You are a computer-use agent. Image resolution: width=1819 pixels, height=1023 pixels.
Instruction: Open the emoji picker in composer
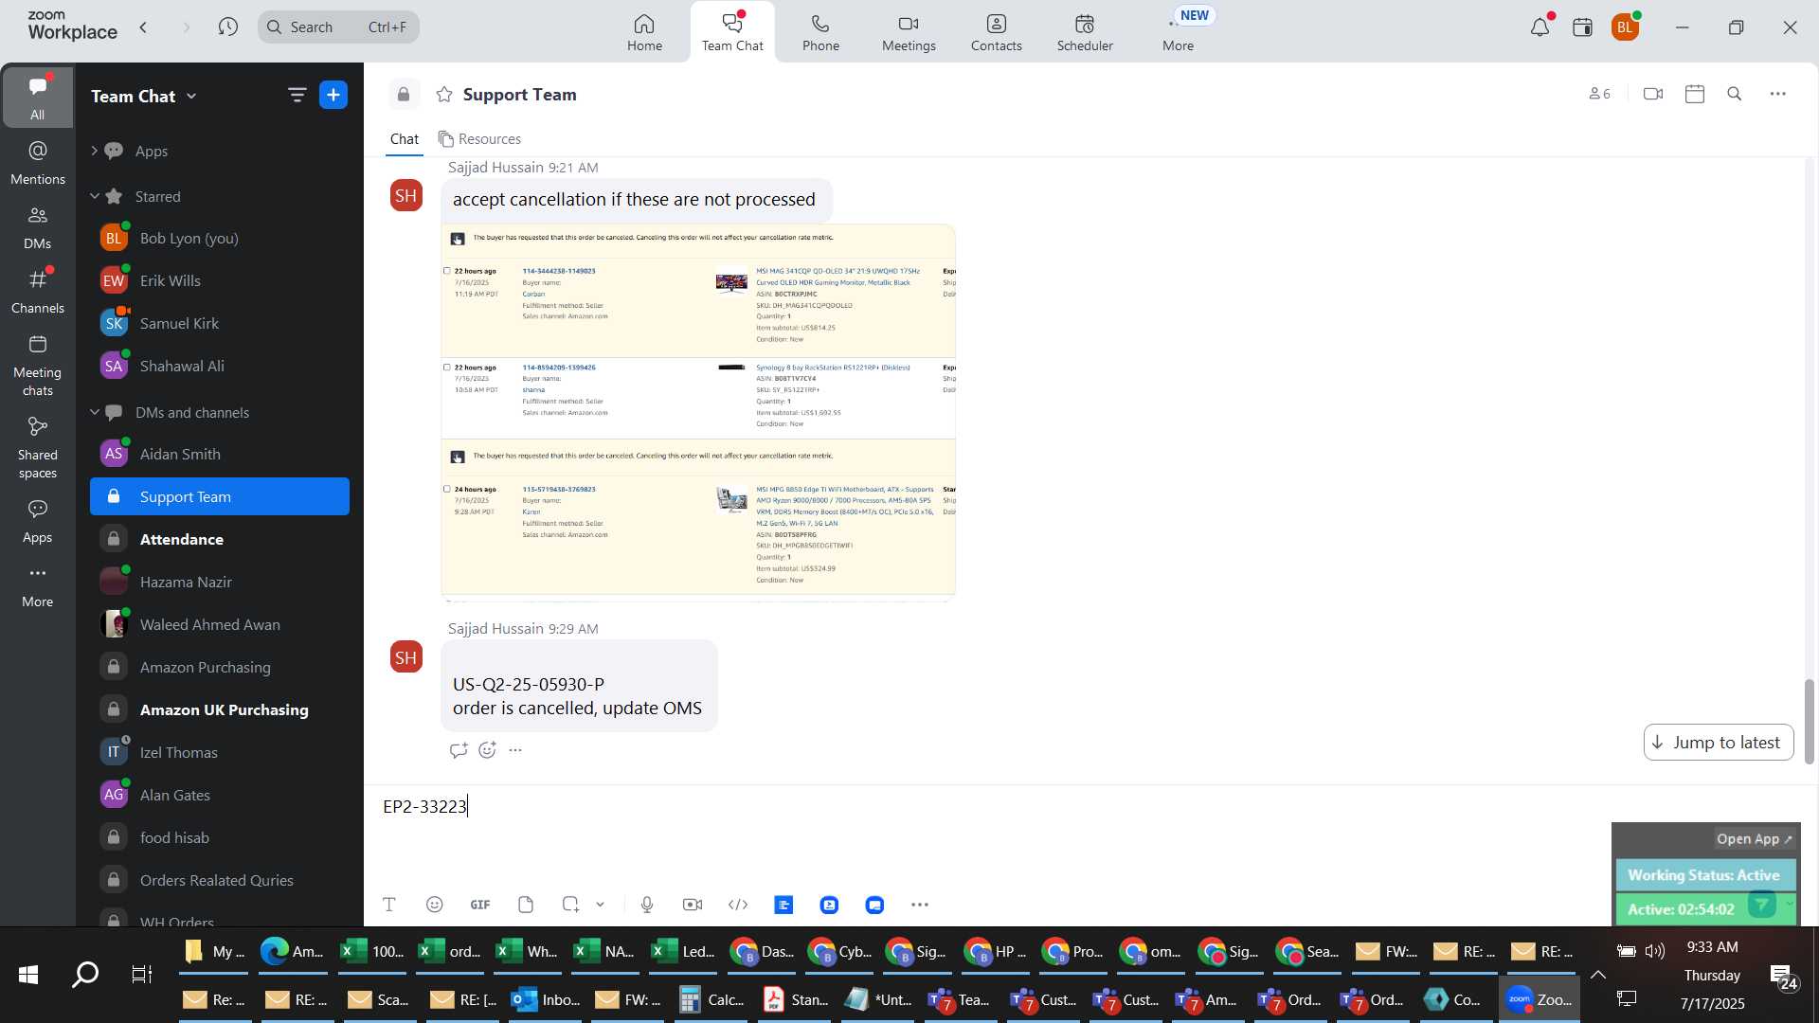pos(435,905)
